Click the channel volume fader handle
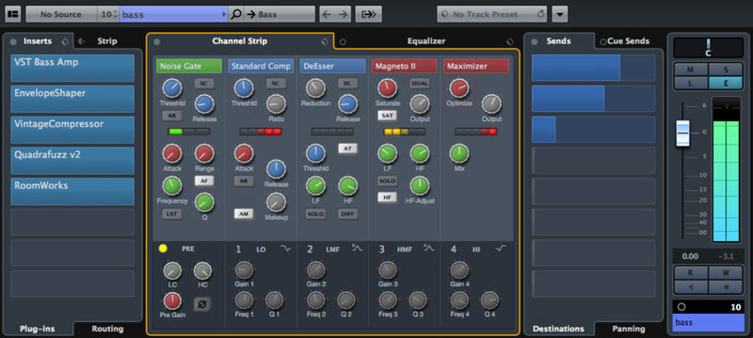Screen dimensions: 753x338 pyautogui.click(x=682, y=132)
